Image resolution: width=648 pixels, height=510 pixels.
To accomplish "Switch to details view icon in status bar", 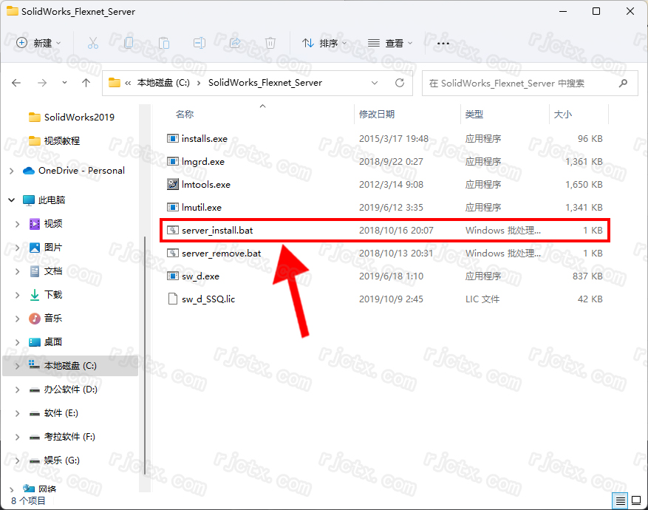I will point(620,500).
